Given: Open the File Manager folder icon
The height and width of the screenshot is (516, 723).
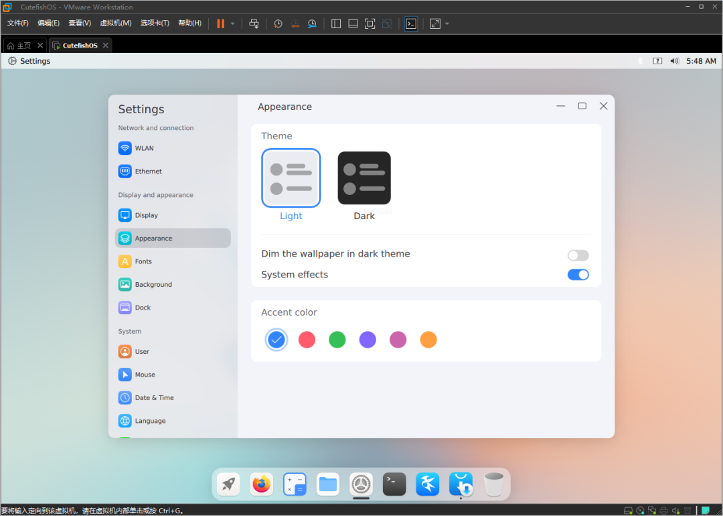Looking at the screenshot, I should coord(328,484).
